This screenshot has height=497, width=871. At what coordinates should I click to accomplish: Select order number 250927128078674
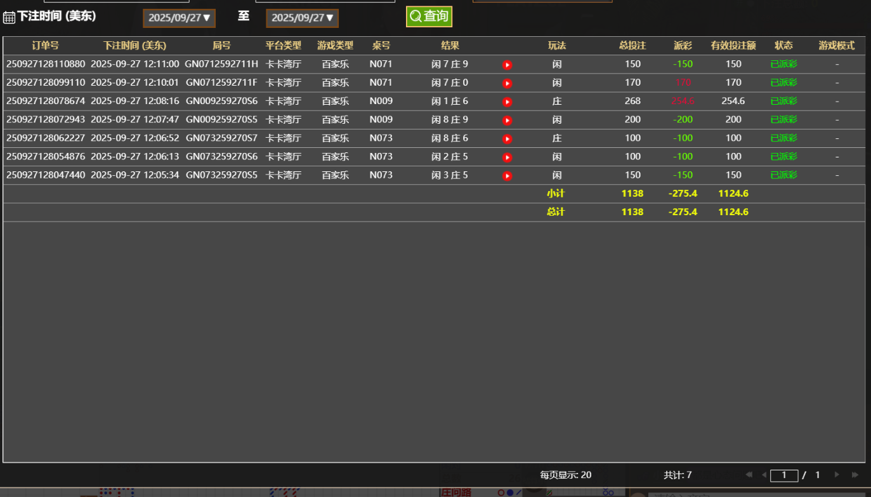click(x=46, y=101)
